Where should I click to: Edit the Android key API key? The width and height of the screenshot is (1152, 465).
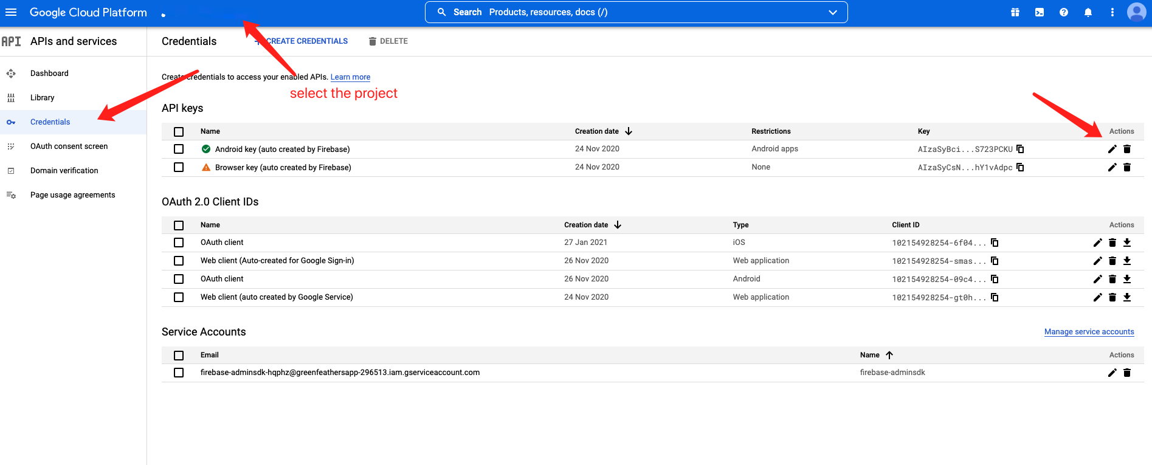click(x=1112, y=149)
